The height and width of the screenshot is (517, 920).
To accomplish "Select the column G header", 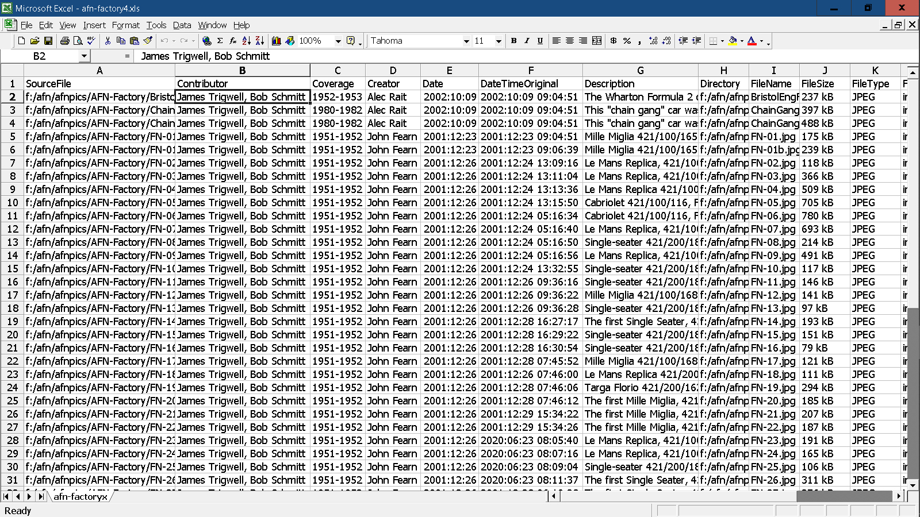I will coord(640,71).
